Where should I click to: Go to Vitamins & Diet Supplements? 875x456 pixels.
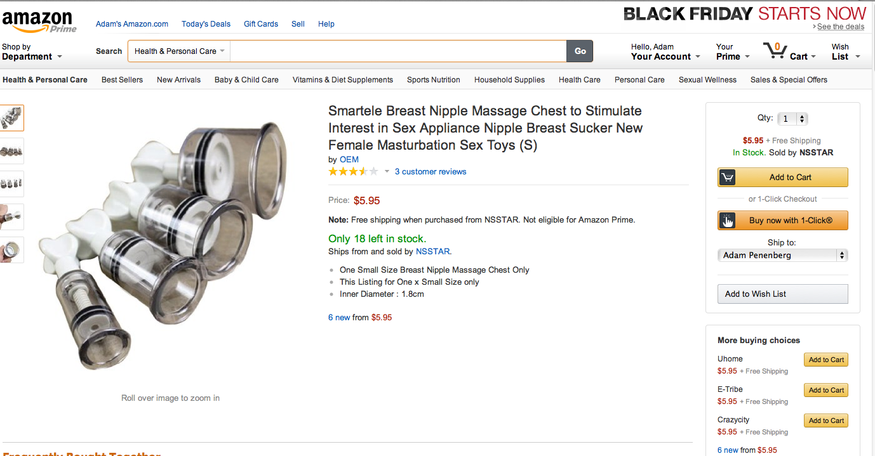tap(342, 80)
